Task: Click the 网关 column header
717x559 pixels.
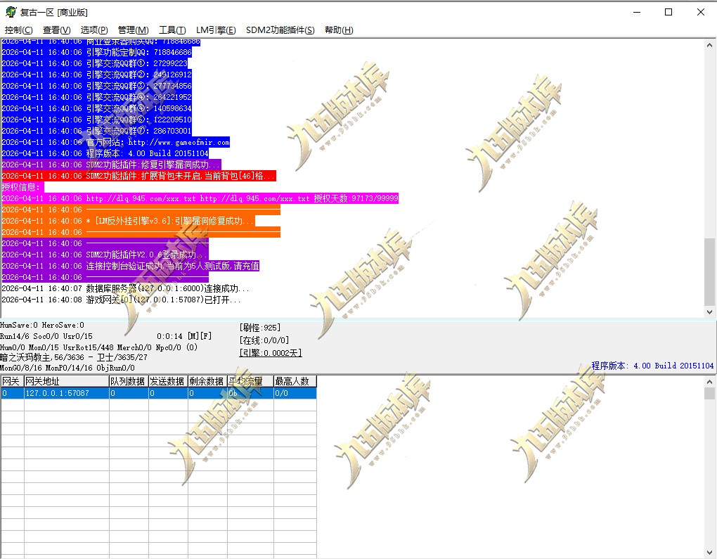Action: point(12,381)
